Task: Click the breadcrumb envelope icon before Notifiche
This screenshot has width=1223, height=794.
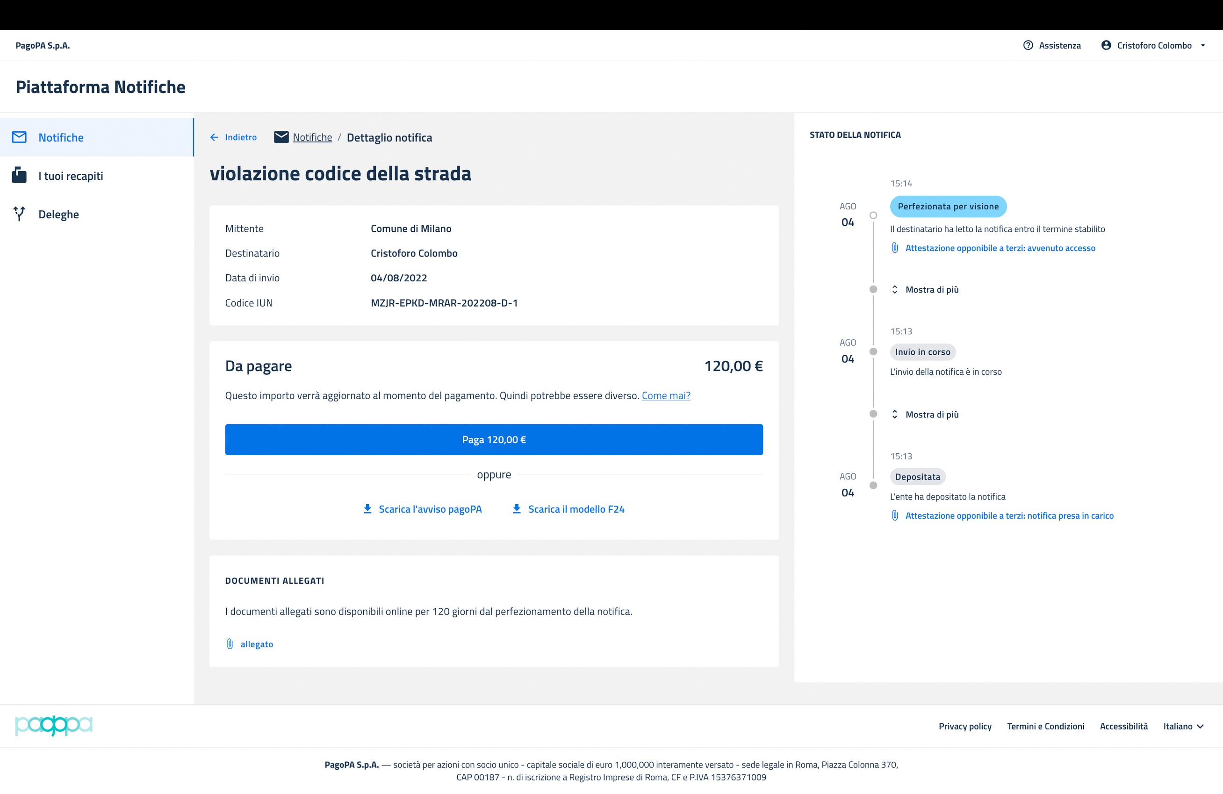Action: tap(281, 137)
